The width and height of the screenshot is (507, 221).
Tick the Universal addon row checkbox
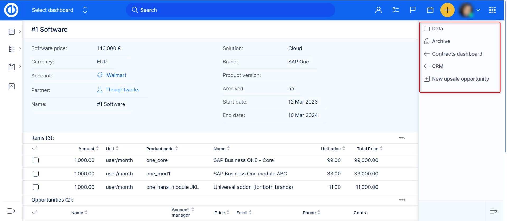(36, 187)
